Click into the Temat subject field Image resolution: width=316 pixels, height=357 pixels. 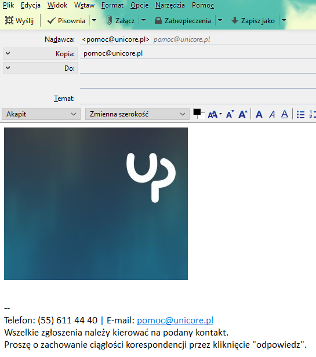(x=198, y=99)
